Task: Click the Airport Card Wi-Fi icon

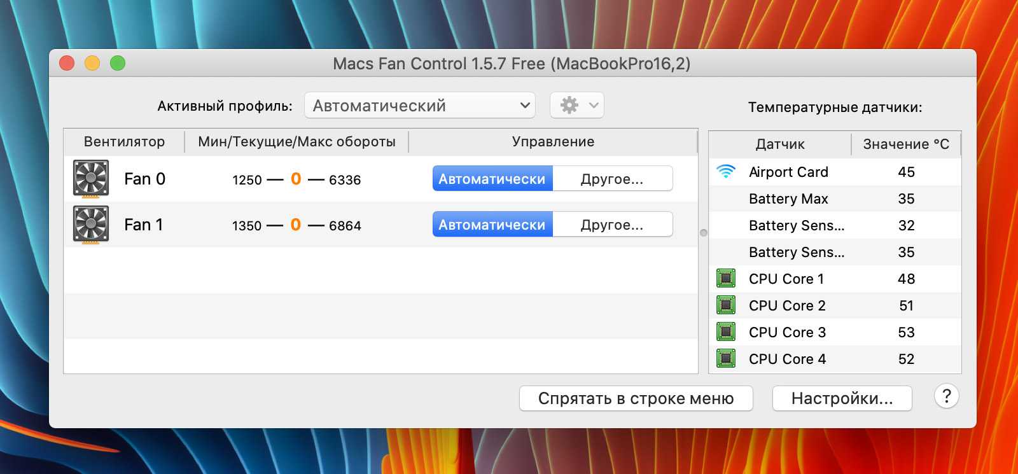Action: coord(725,172)
